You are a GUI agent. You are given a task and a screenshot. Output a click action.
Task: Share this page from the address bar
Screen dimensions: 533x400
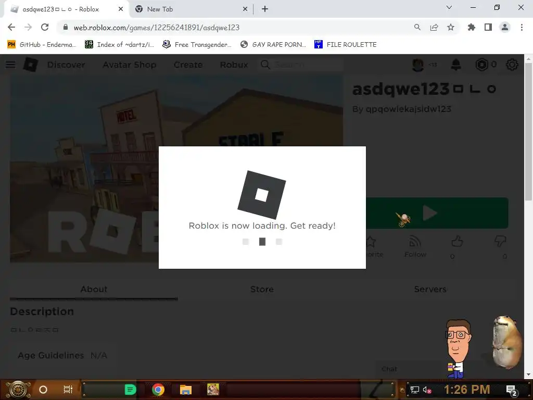434,27
